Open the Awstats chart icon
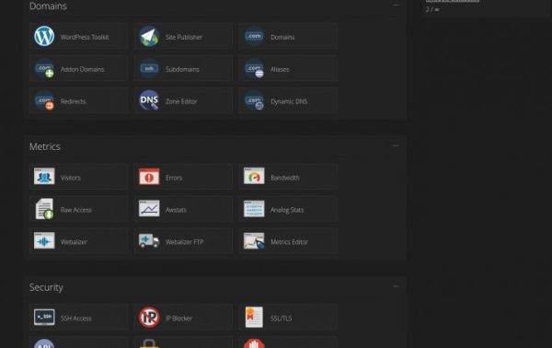Image resolution: width=552 pixels, height=348 pixels. pos(149,208)
